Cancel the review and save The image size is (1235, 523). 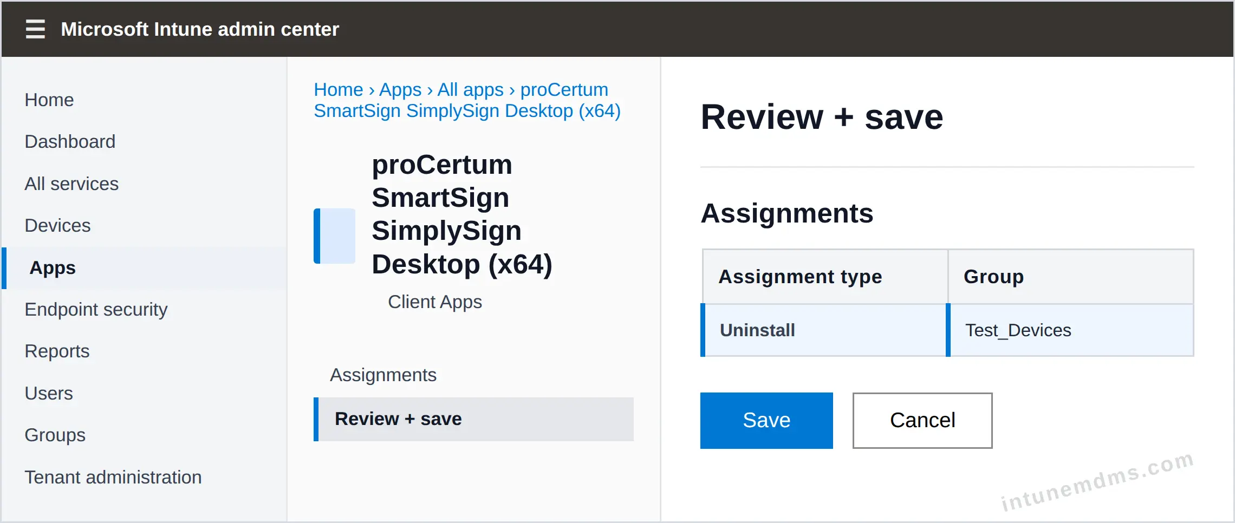click(x=922, y=421)
